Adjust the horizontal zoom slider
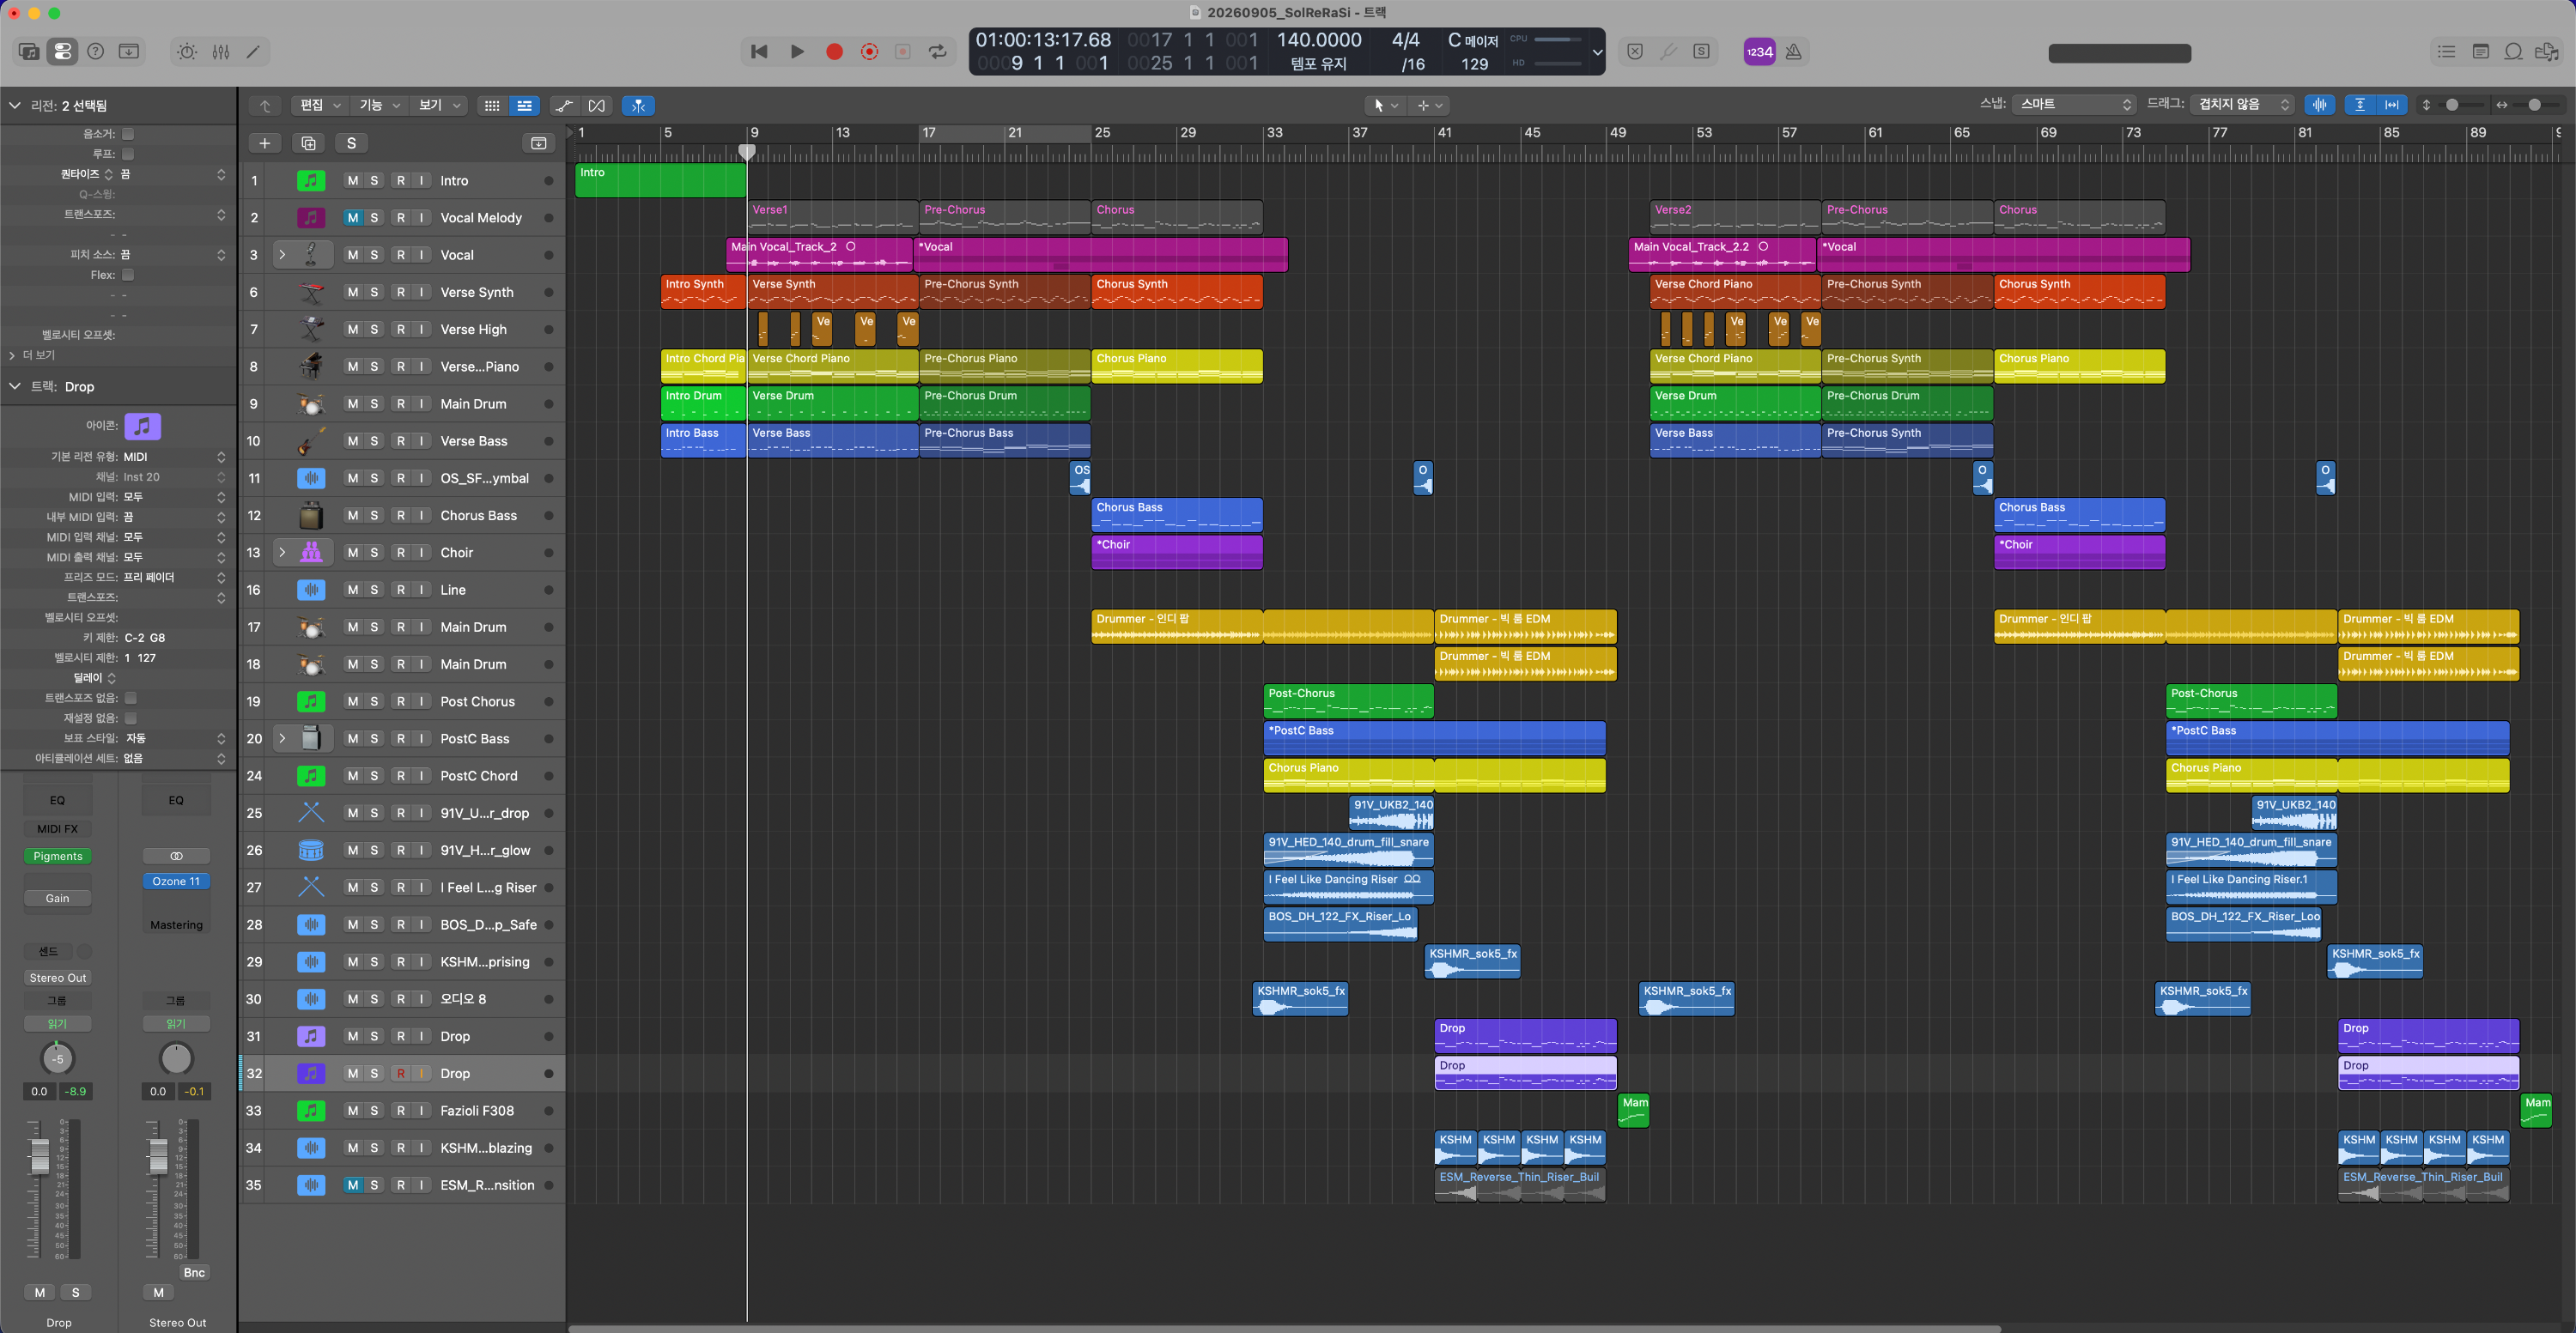 2534,105
